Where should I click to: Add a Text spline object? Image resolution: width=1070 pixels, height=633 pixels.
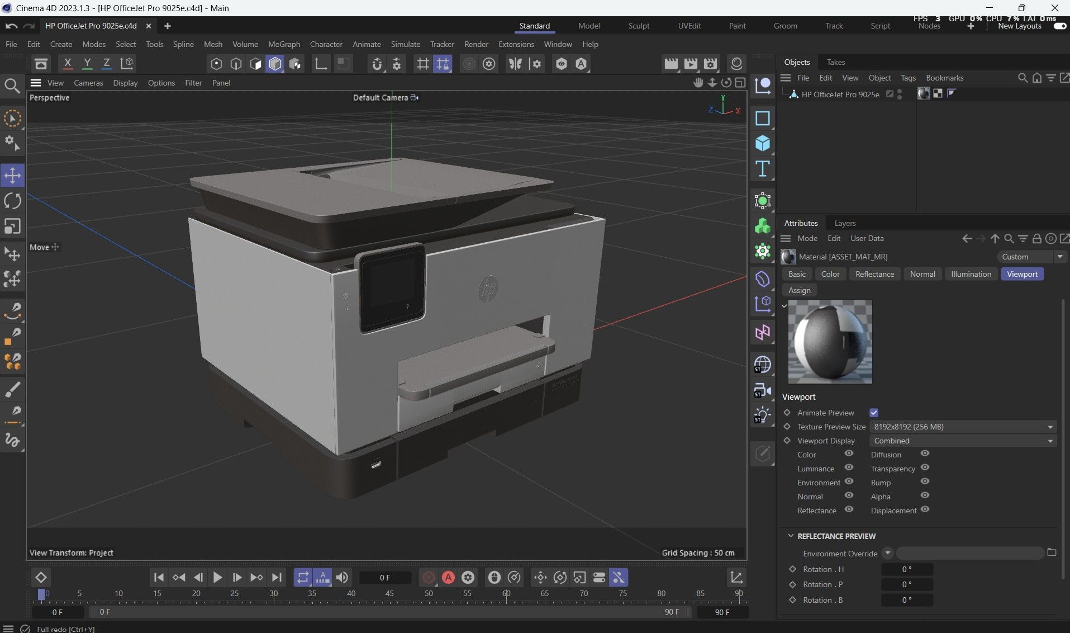(x=763, y=169)
